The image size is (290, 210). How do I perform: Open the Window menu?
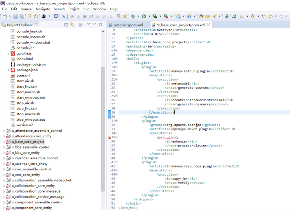click(100, 9)
